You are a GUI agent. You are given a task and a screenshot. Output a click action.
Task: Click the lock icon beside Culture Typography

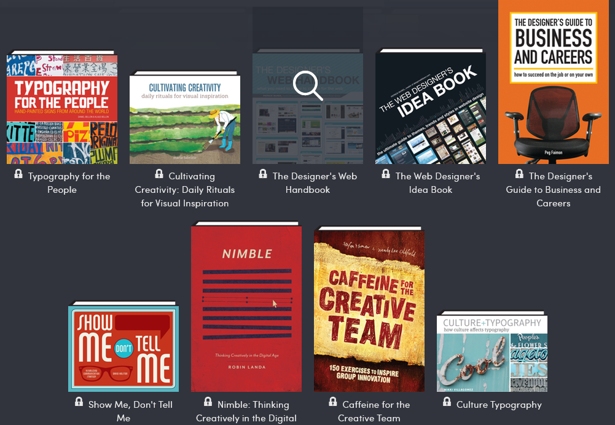pyautogui.click(x=447, y=402)
